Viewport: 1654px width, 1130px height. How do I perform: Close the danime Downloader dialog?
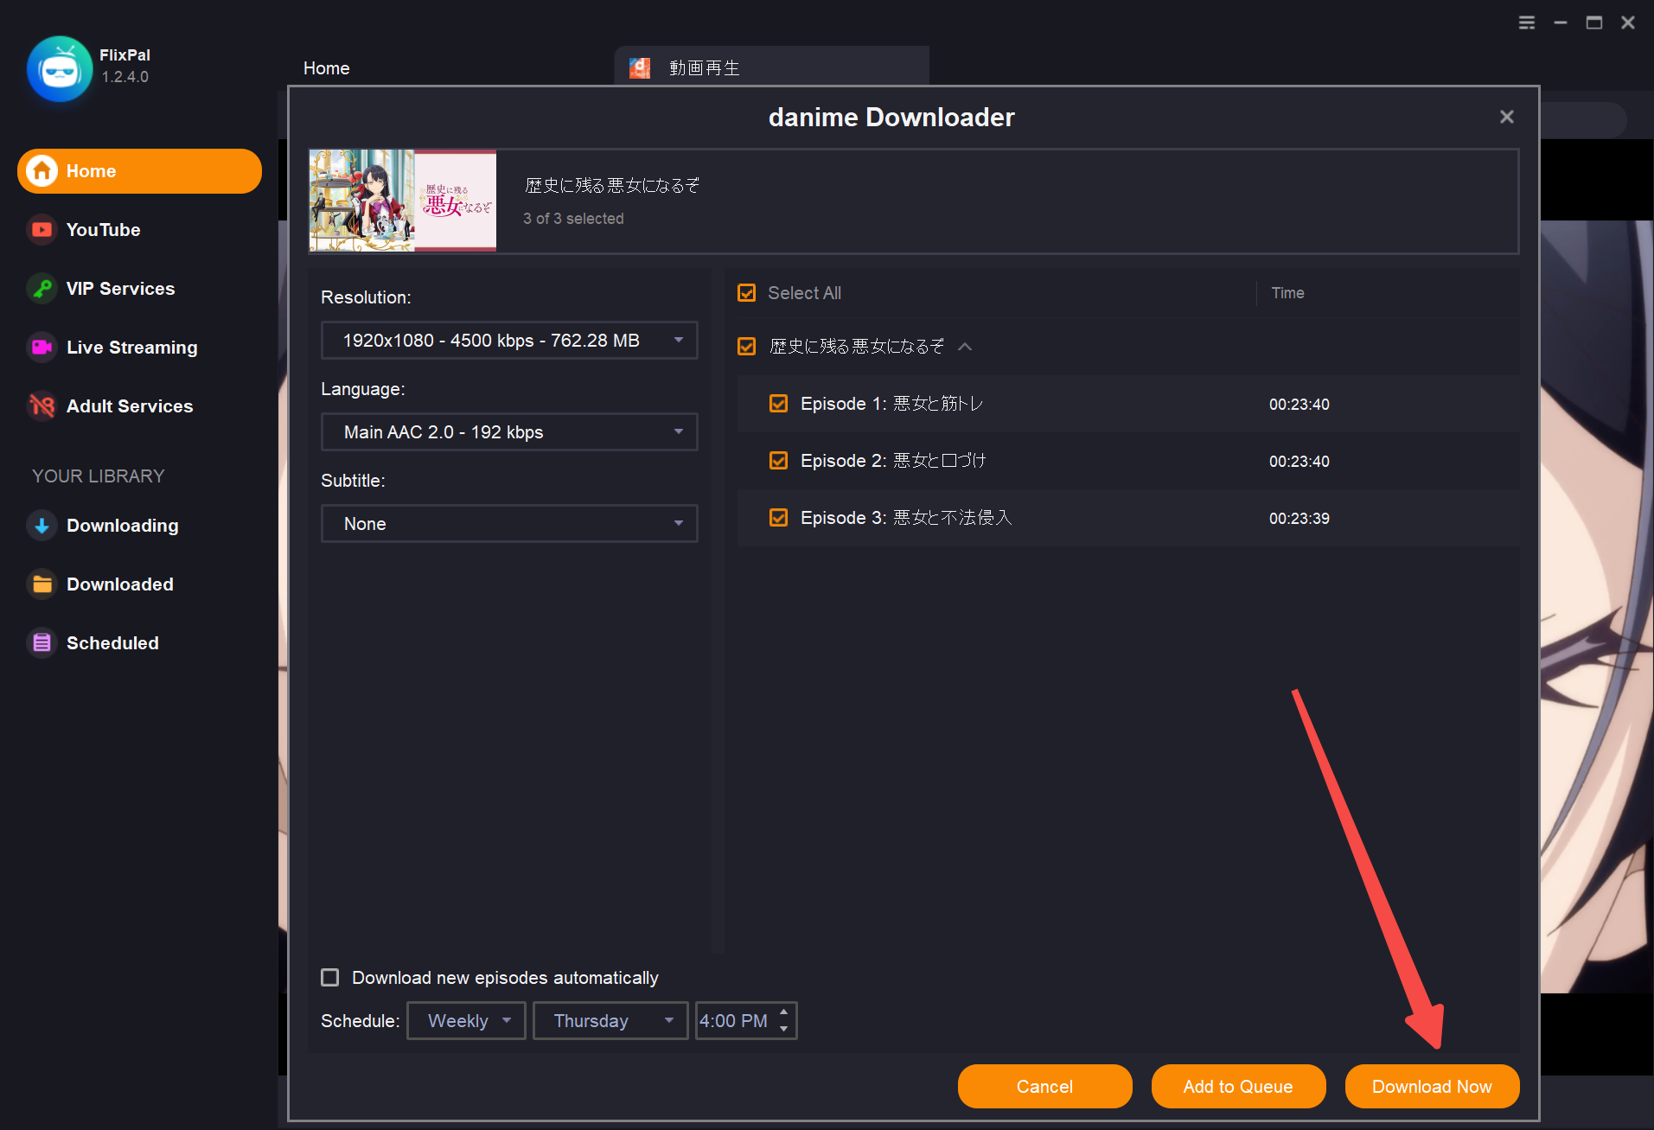(1507, 117)
